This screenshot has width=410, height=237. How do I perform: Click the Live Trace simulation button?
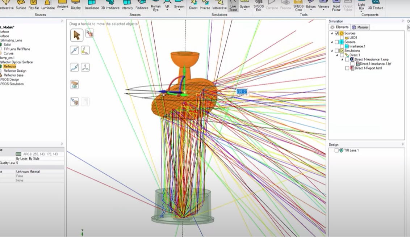click(233, 6)
